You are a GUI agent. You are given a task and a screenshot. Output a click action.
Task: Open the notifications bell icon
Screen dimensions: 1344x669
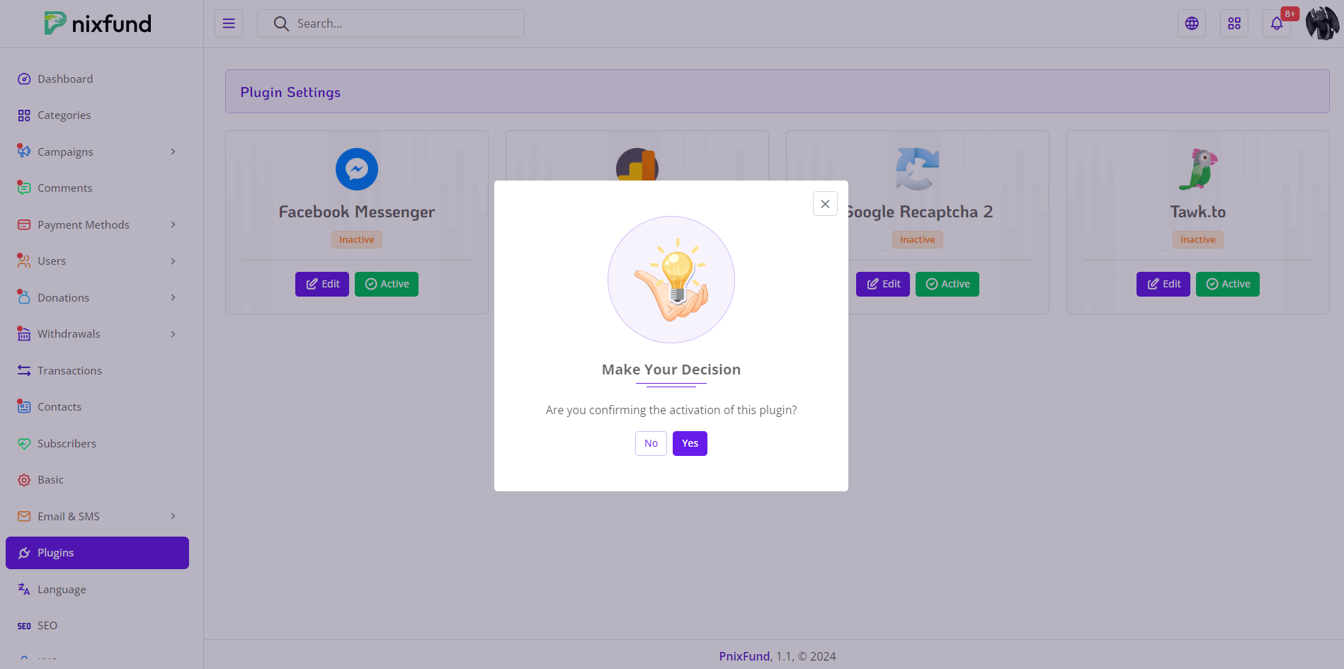(x=1277, y=23)
